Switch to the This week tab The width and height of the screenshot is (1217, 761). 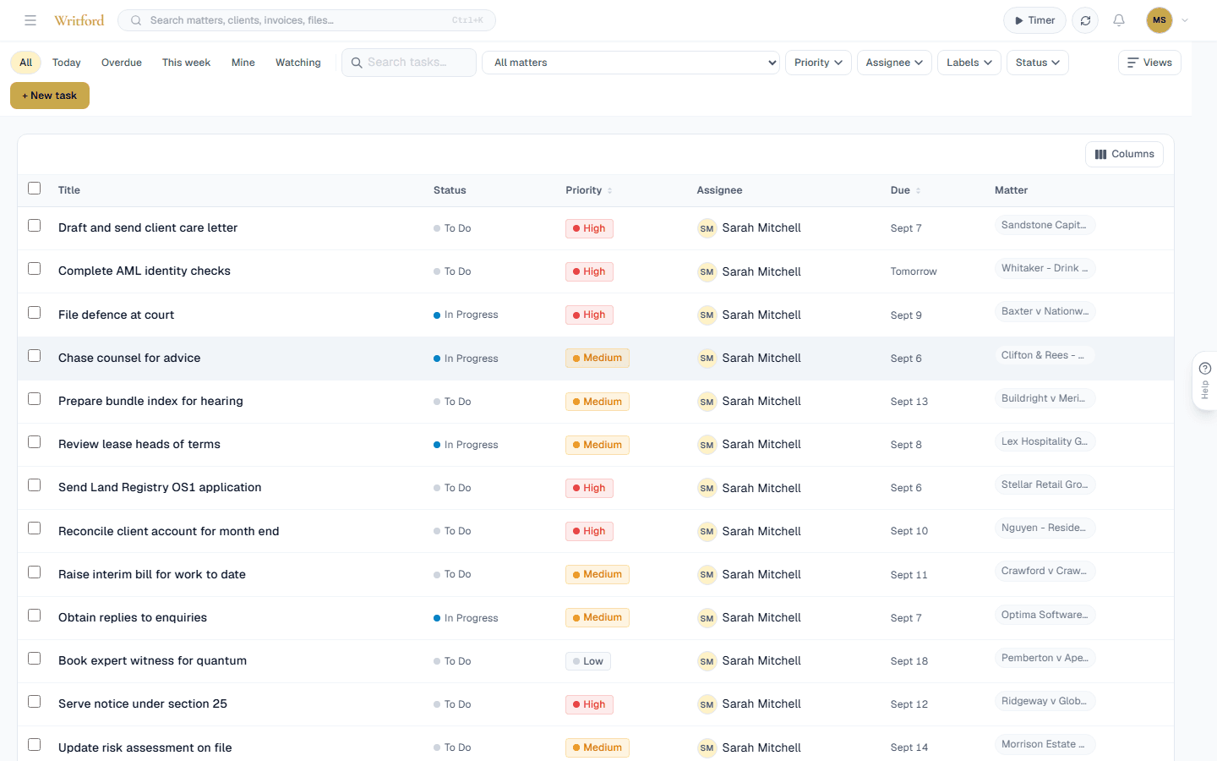point(186,63)
